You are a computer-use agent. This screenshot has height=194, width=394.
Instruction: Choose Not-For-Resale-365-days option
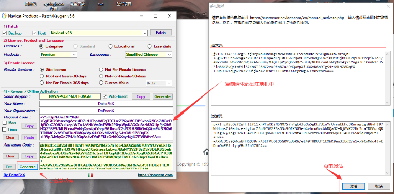pos(42,83)
